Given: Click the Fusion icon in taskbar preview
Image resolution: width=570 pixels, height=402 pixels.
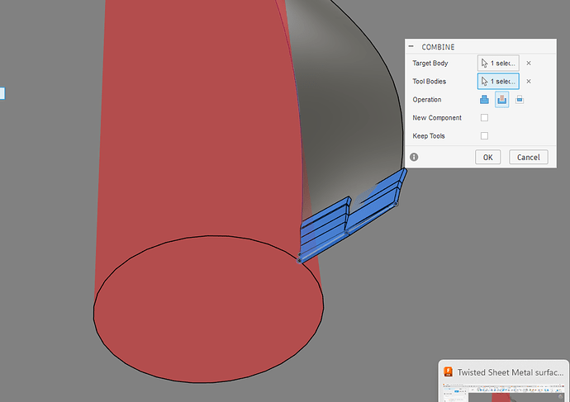Looking at the screenshot, I should point(449,372).
